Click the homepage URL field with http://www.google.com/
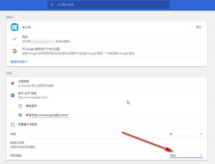 pyautogui.click(x=50, y=115)
